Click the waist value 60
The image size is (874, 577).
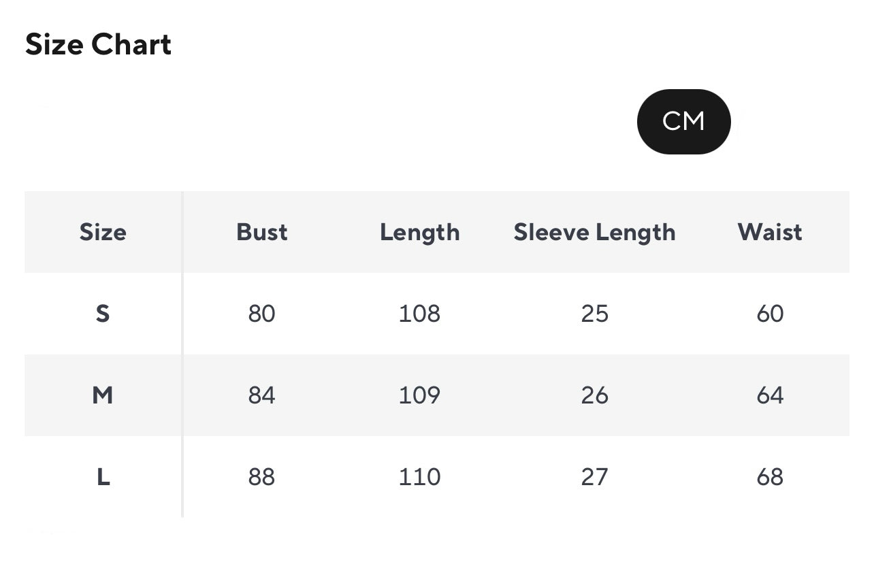click(x=770, y=314)
